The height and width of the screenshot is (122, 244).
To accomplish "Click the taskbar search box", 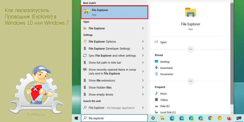I will [114, 118].
